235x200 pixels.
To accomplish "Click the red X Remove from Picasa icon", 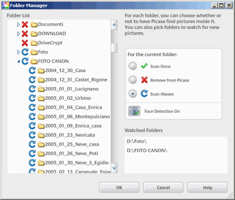I will pos(144,80).
